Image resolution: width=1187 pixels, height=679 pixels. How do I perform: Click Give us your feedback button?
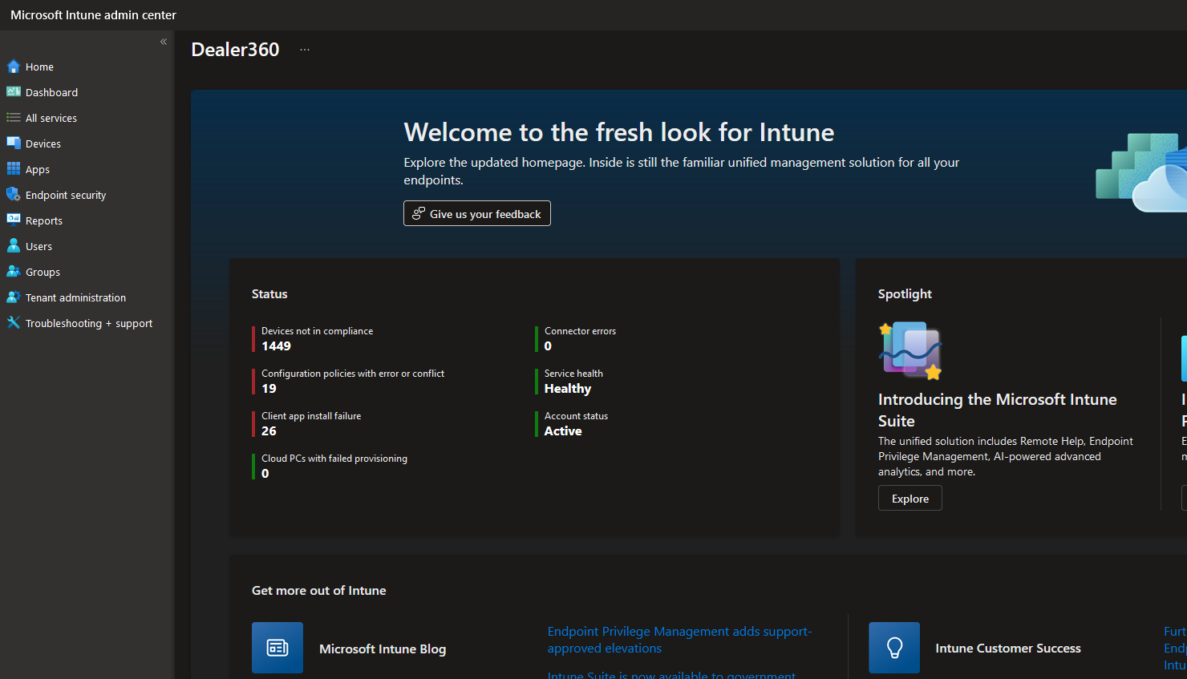pyautogui.click(x=477, y=213)
